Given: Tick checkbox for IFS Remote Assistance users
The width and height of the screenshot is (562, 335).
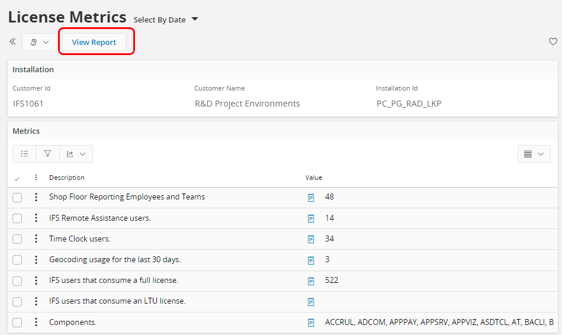Looking at the screenshot, I should (x=17, y=218).
